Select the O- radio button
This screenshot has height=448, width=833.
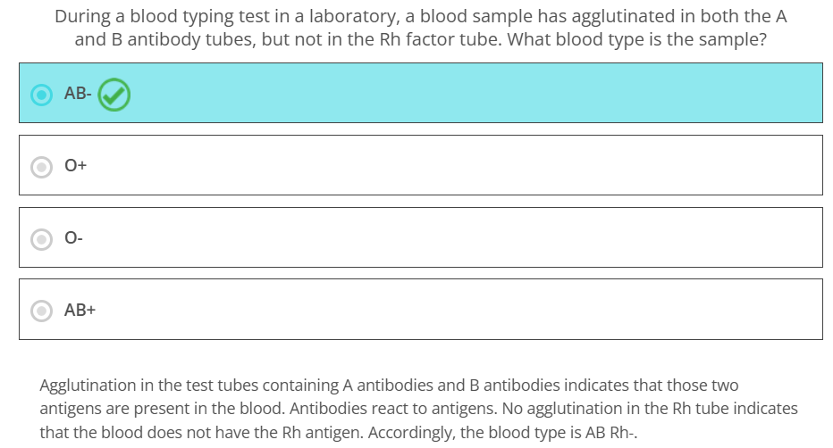point(41,239)
